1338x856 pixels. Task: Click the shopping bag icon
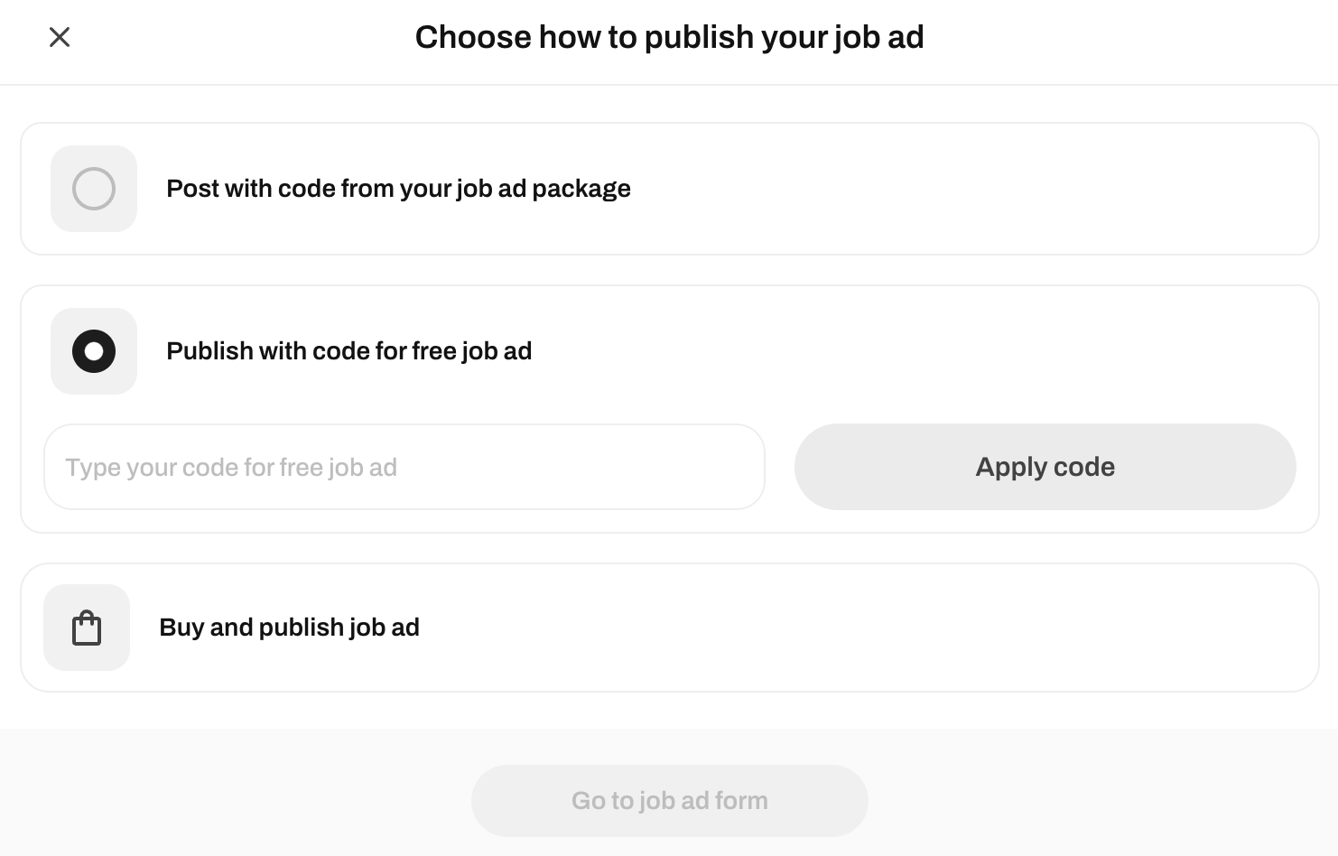pos(87,628)
